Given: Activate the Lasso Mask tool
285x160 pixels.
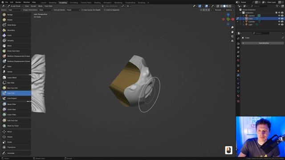Looking at the screenshot, I should (16, 77).
